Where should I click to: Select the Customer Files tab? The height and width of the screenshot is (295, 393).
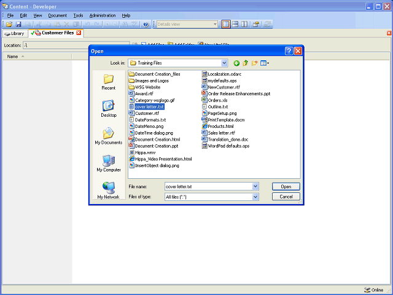tap(56, 33)
